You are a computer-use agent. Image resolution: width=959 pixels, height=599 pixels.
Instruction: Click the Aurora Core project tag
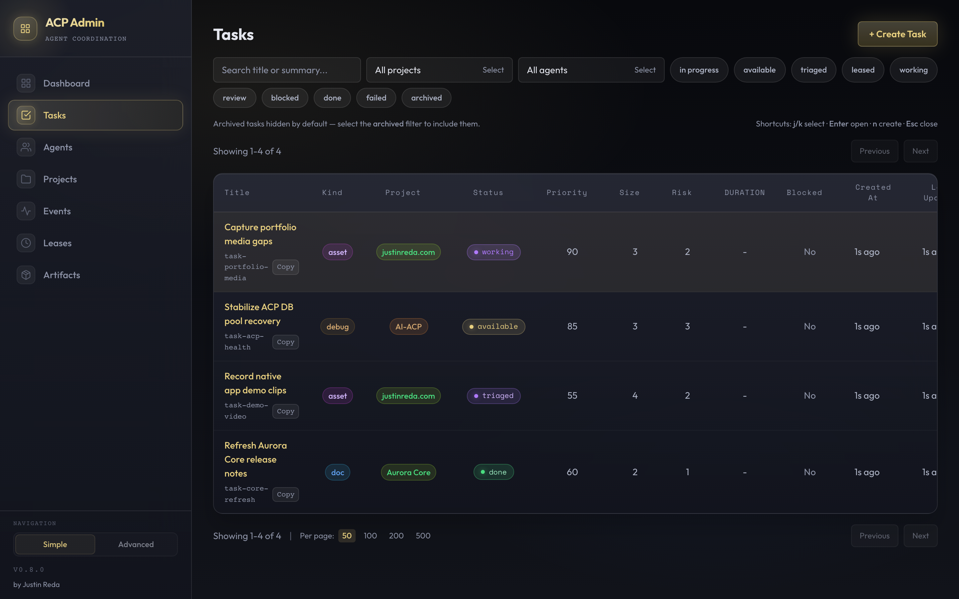click(409, 472)
